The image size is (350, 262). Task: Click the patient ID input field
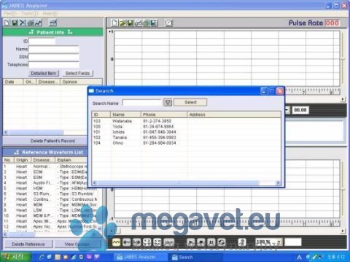pos(42,41)
